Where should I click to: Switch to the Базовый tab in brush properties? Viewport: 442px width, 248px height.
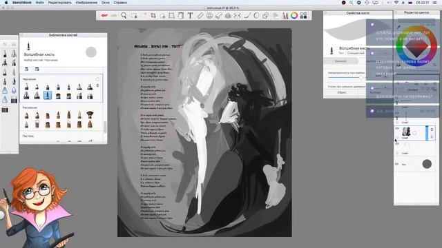point(340,61)
